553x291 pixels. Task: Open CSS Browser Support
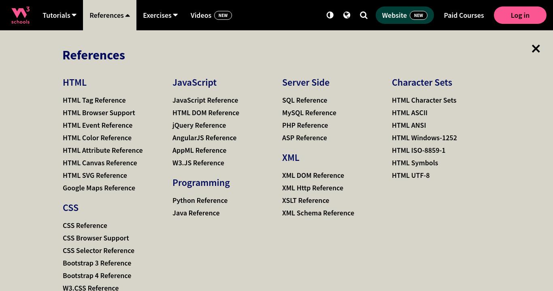tap(96, 238)
